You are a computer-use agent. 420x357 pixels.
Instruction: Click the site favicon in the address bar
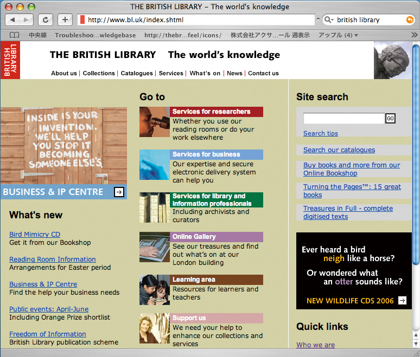click(82, 20)
